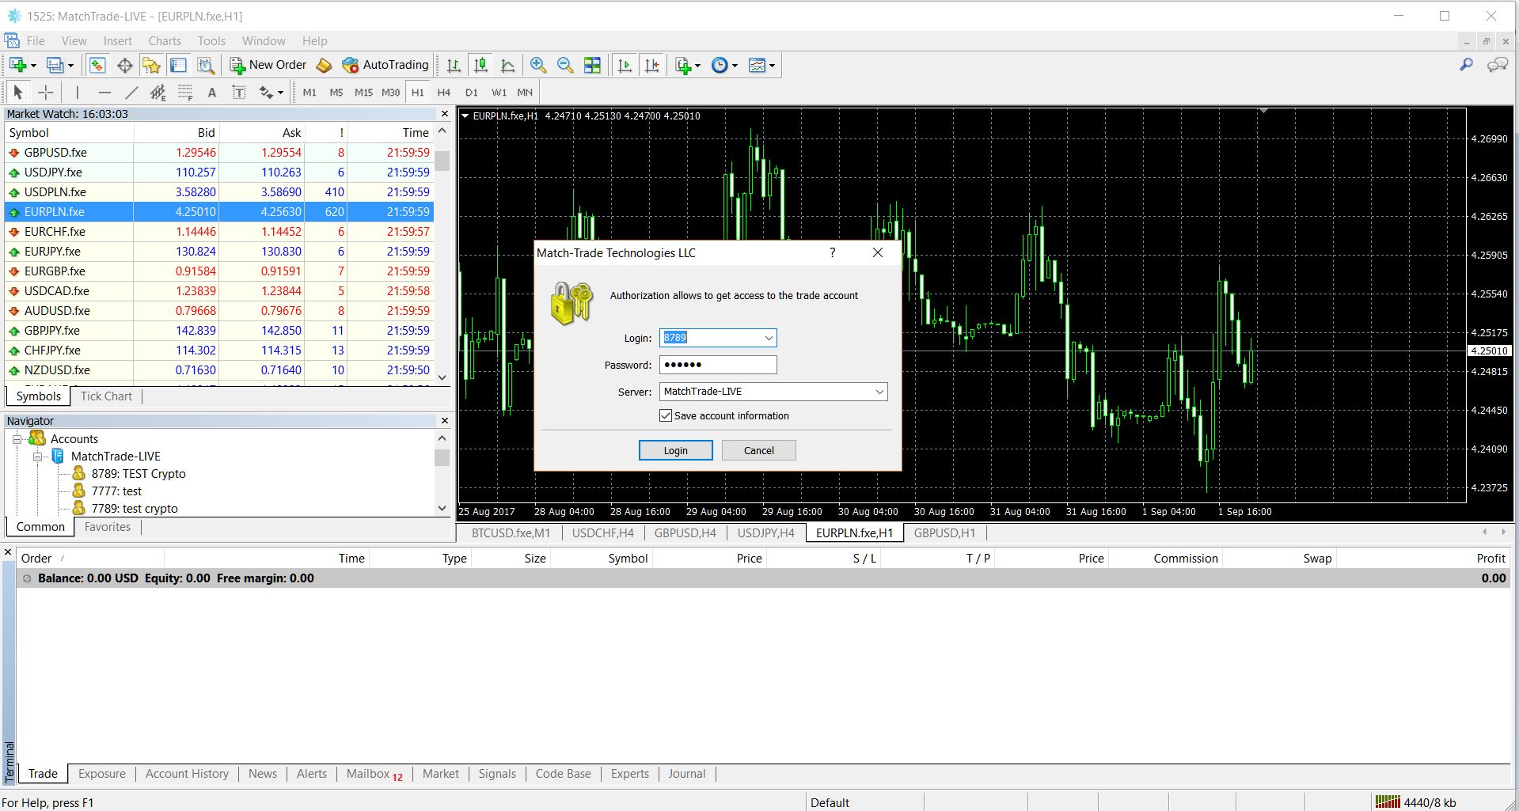Switch timeframe to MN
Screen dimensions: 1519x811
[x=525, y=92]
